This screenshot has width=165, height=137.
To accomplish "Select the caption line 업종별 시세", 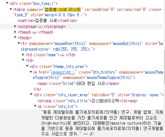I will coord(47,21).
